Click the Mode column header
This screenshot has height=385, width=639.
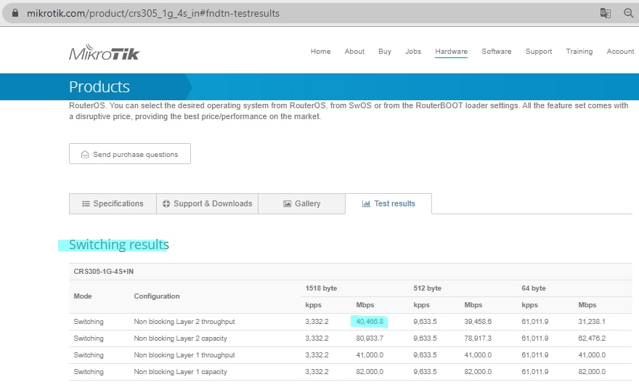pos(83,296)
